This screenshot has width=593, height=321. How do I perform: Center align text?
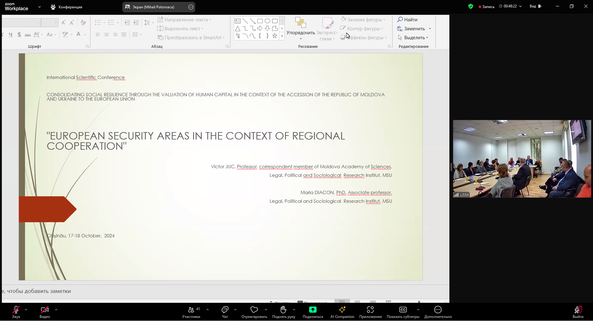107,35
